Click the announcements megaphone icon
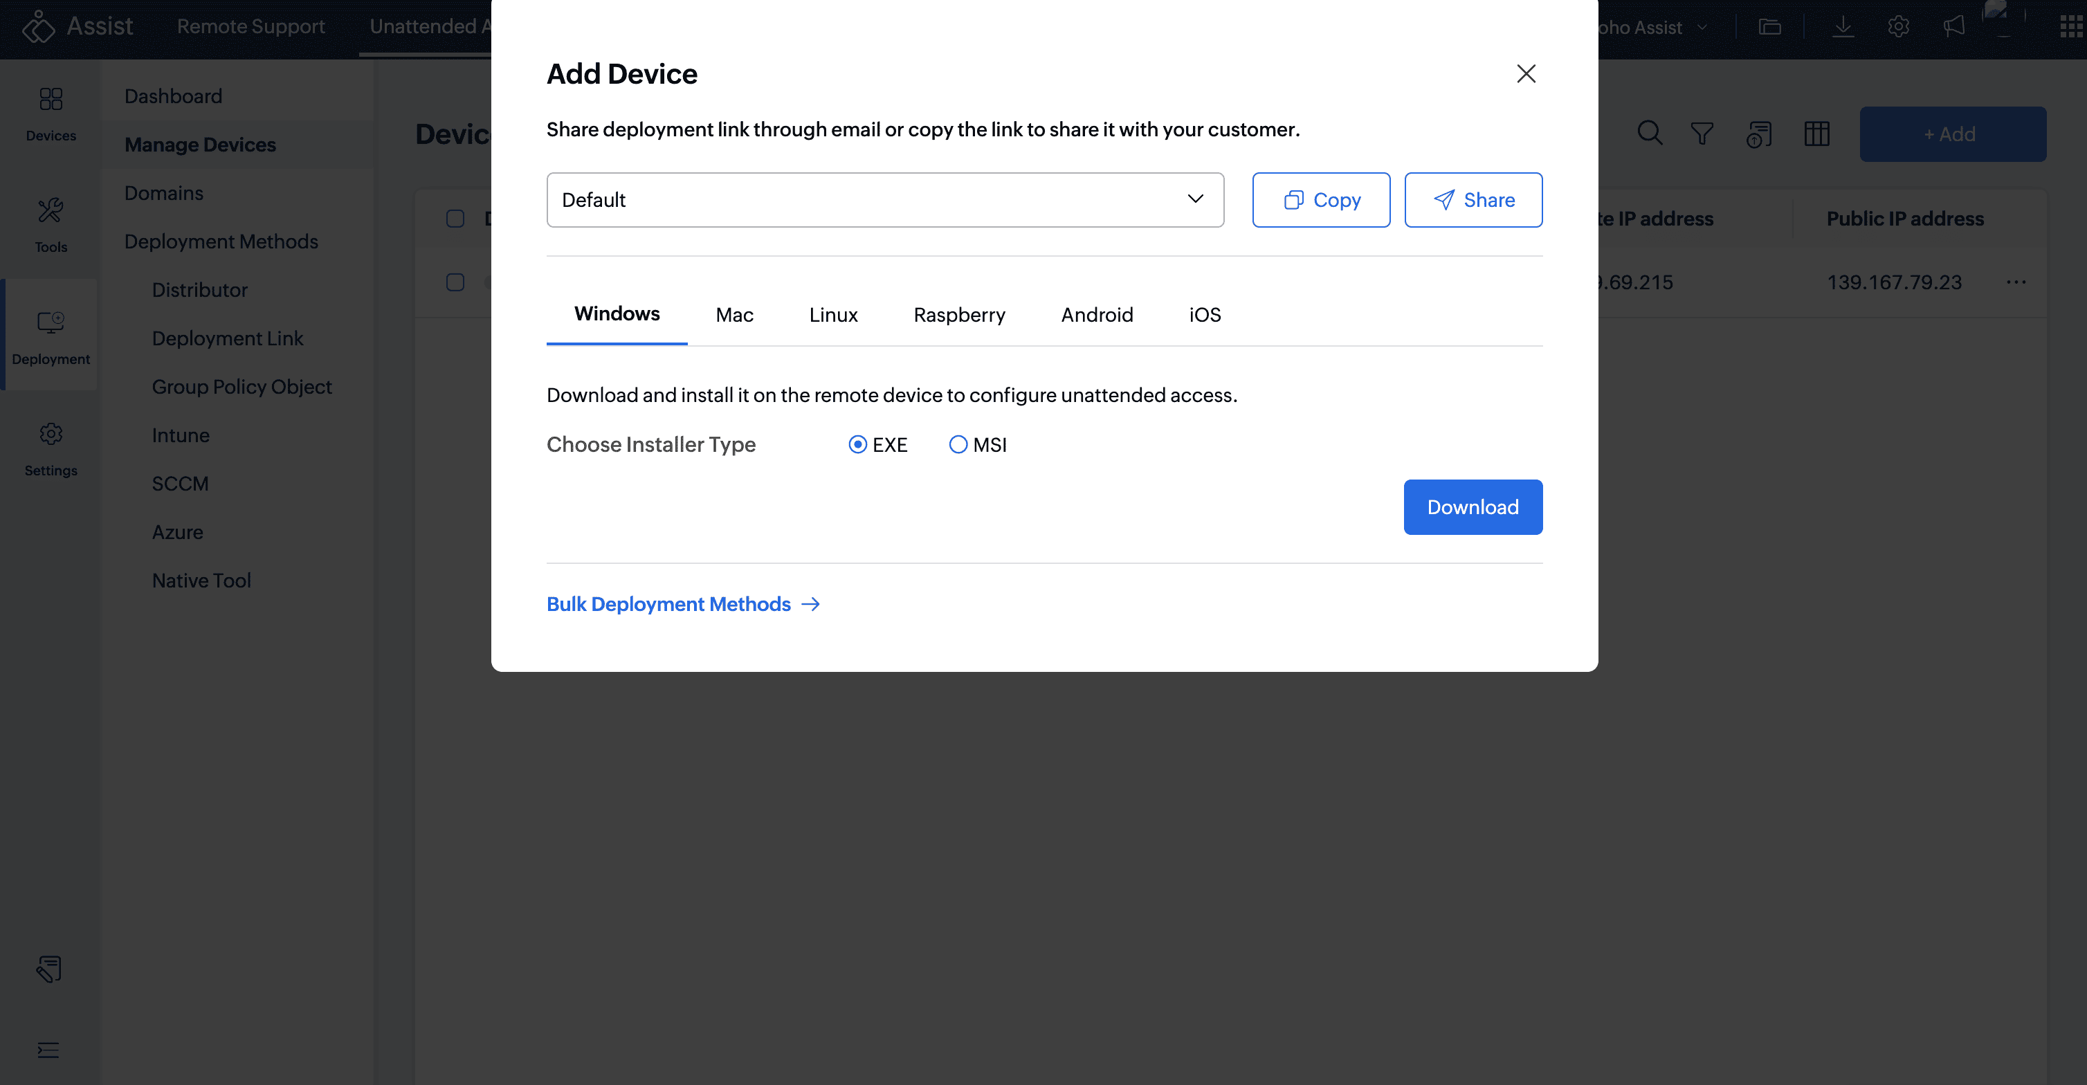The width and height of the screenshot is (2087, 1085). [1953, 27]
